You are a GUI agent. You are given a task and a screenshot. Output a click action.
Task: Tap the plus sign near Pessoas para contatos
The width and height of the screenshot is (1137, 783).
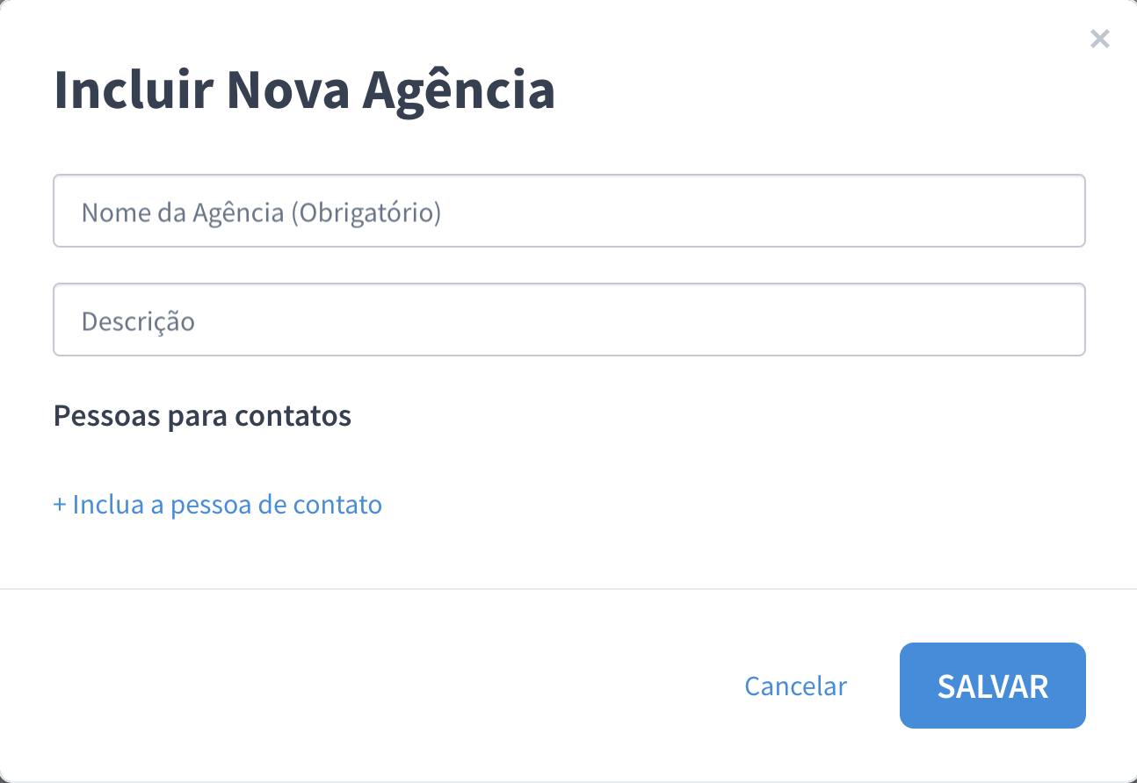(x=59, y=504)
